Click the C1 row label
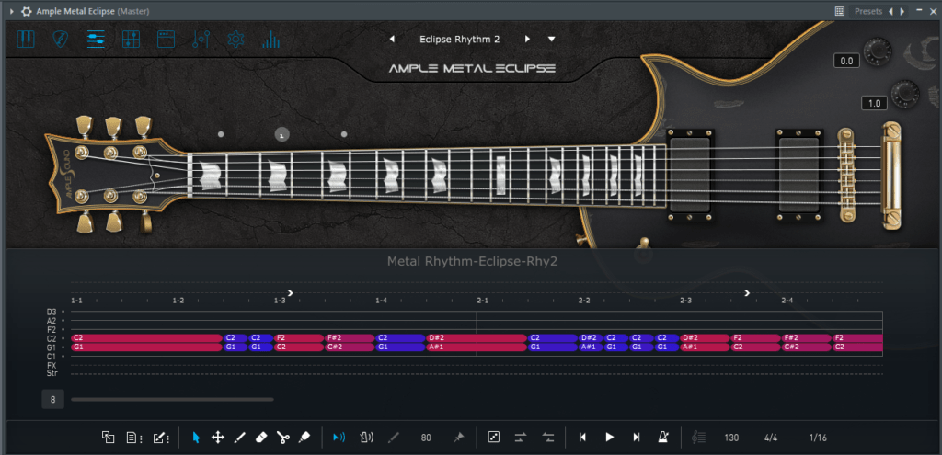This screenshot has width=942, height=455. (x=52, y=357)
